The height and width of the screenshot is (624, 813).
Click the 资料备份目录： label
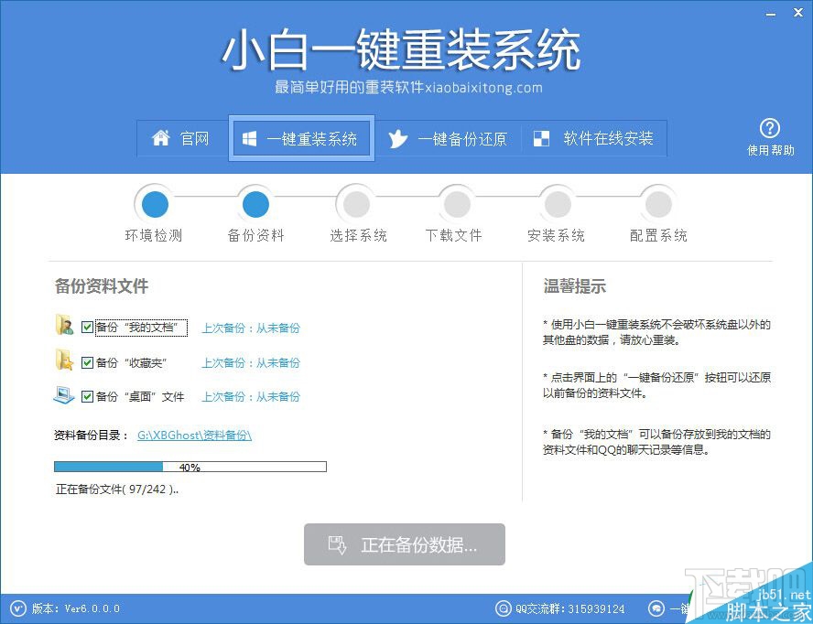(x=92, y=435)
